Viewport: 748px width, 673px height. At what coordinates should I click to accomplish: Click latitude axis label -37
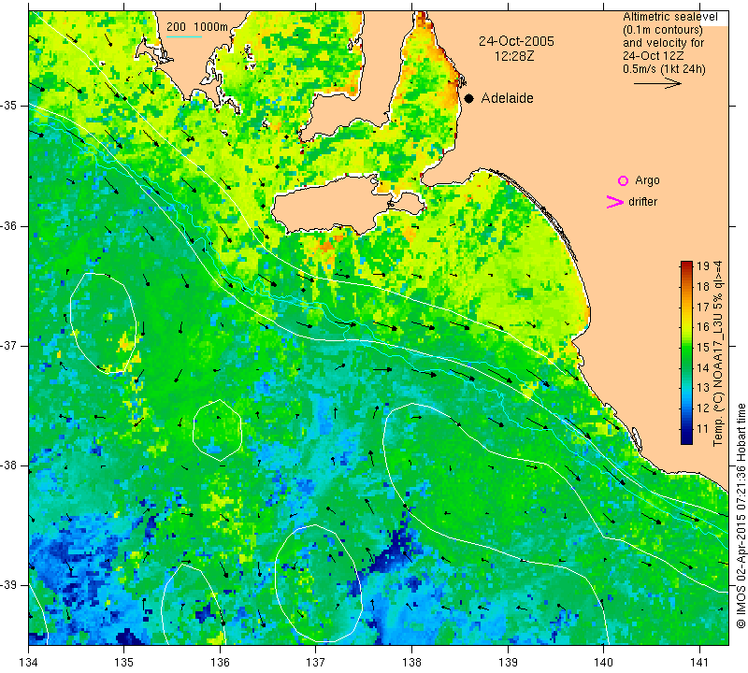(x=8, y=345)
